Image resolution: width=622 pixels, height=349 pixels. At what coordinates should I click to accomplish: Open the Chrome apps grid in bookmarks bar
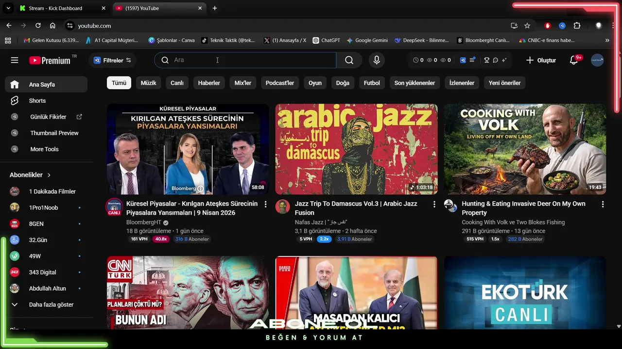pyautogui.click(x=8, y=40)
